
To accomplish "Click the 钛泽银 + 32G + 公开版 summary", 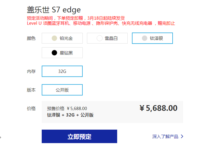I will [x=70, y=115].
